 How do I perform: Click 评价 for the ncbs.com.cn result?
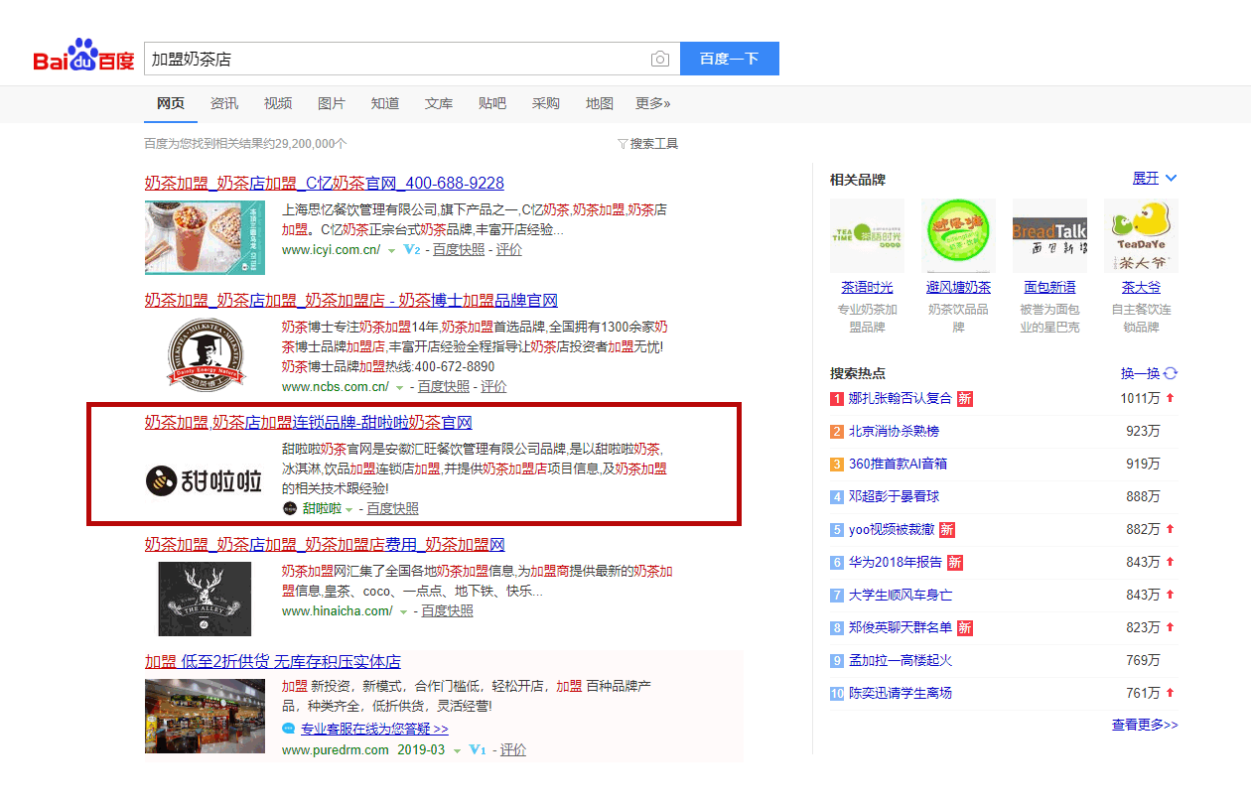[494, 387]
